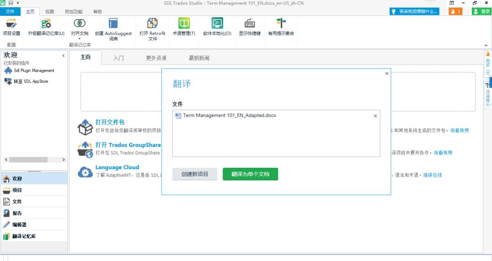Screen dimensions: 492x261
Task: Click Sign In (登录) button
Action: click(482, 11)
